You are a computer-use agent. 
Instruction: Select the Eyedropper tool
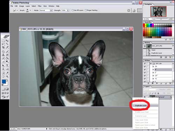coord(7,73)
